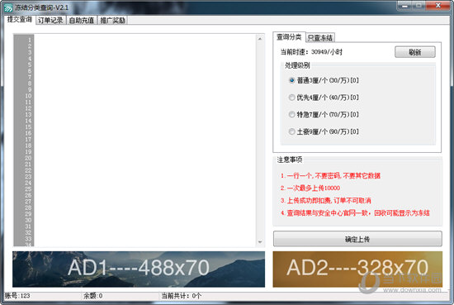Minimize the 冻结分类查询 window
Image resolution: width=454 pixels, height=305 pixels.
(404, 6)
